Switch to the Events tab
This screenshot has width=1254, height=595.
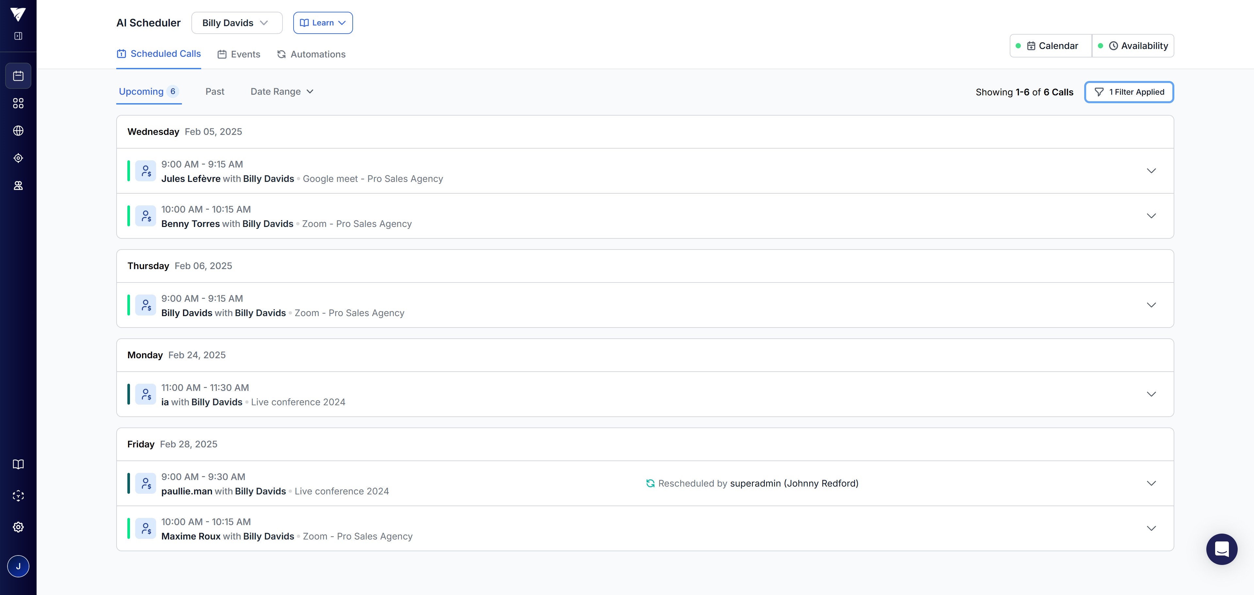click(x=238, y=54)
